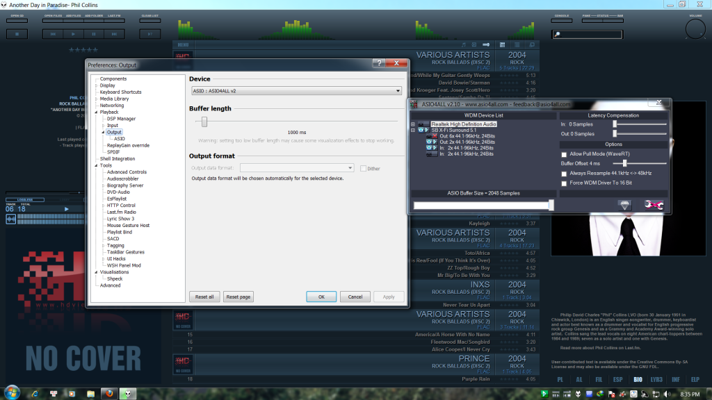Expand the Media Library node
This screenshot has width=712, height=400.
click(96, 99)
